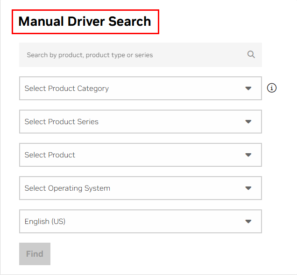Click the English (US) language arrow icon
This screenshot has height=275, width=297.
[x=248, y=222]
